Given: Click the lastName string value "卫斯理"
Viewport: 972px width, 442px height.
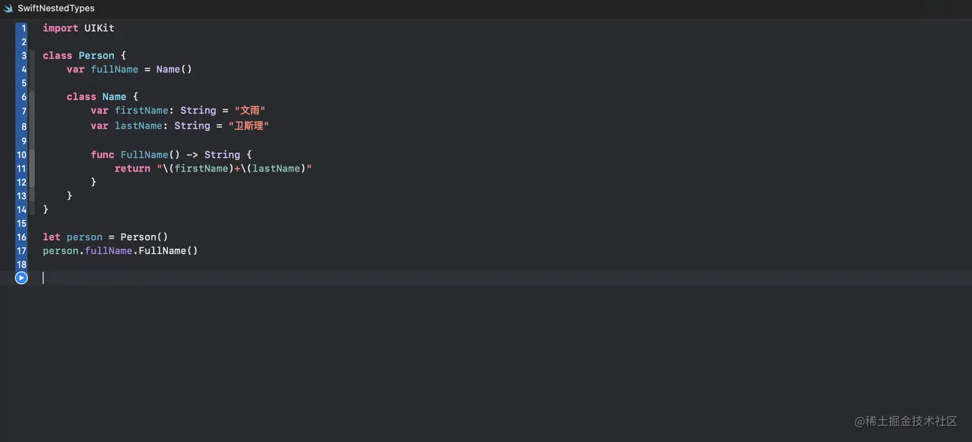Looking at the screenshot, I should pos(249,126).
